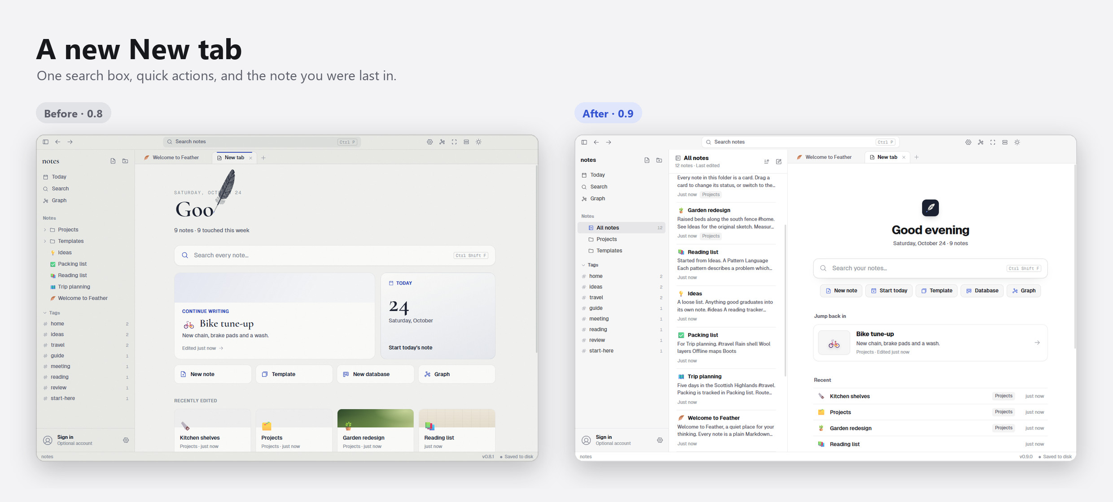
Task: Expand Projects folder in Before sidebar
Action: pyautogui.click(x=45, y=229)
